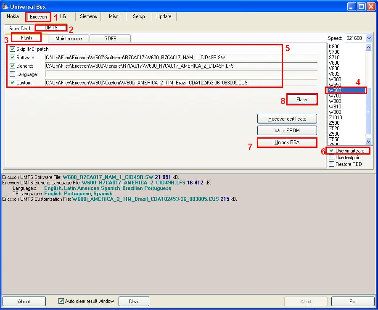This screenshot has height=310, width=378.
Task: Uncheck Skip IMEI patch
Action: point(13,49)
